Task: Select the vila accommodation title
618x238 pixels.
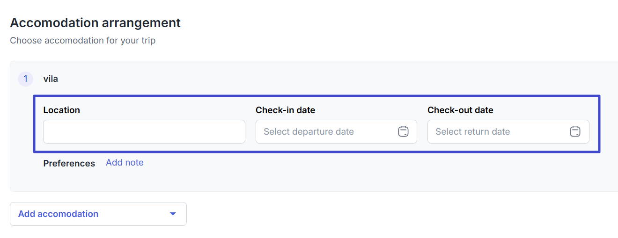Action: pos(51,79)
